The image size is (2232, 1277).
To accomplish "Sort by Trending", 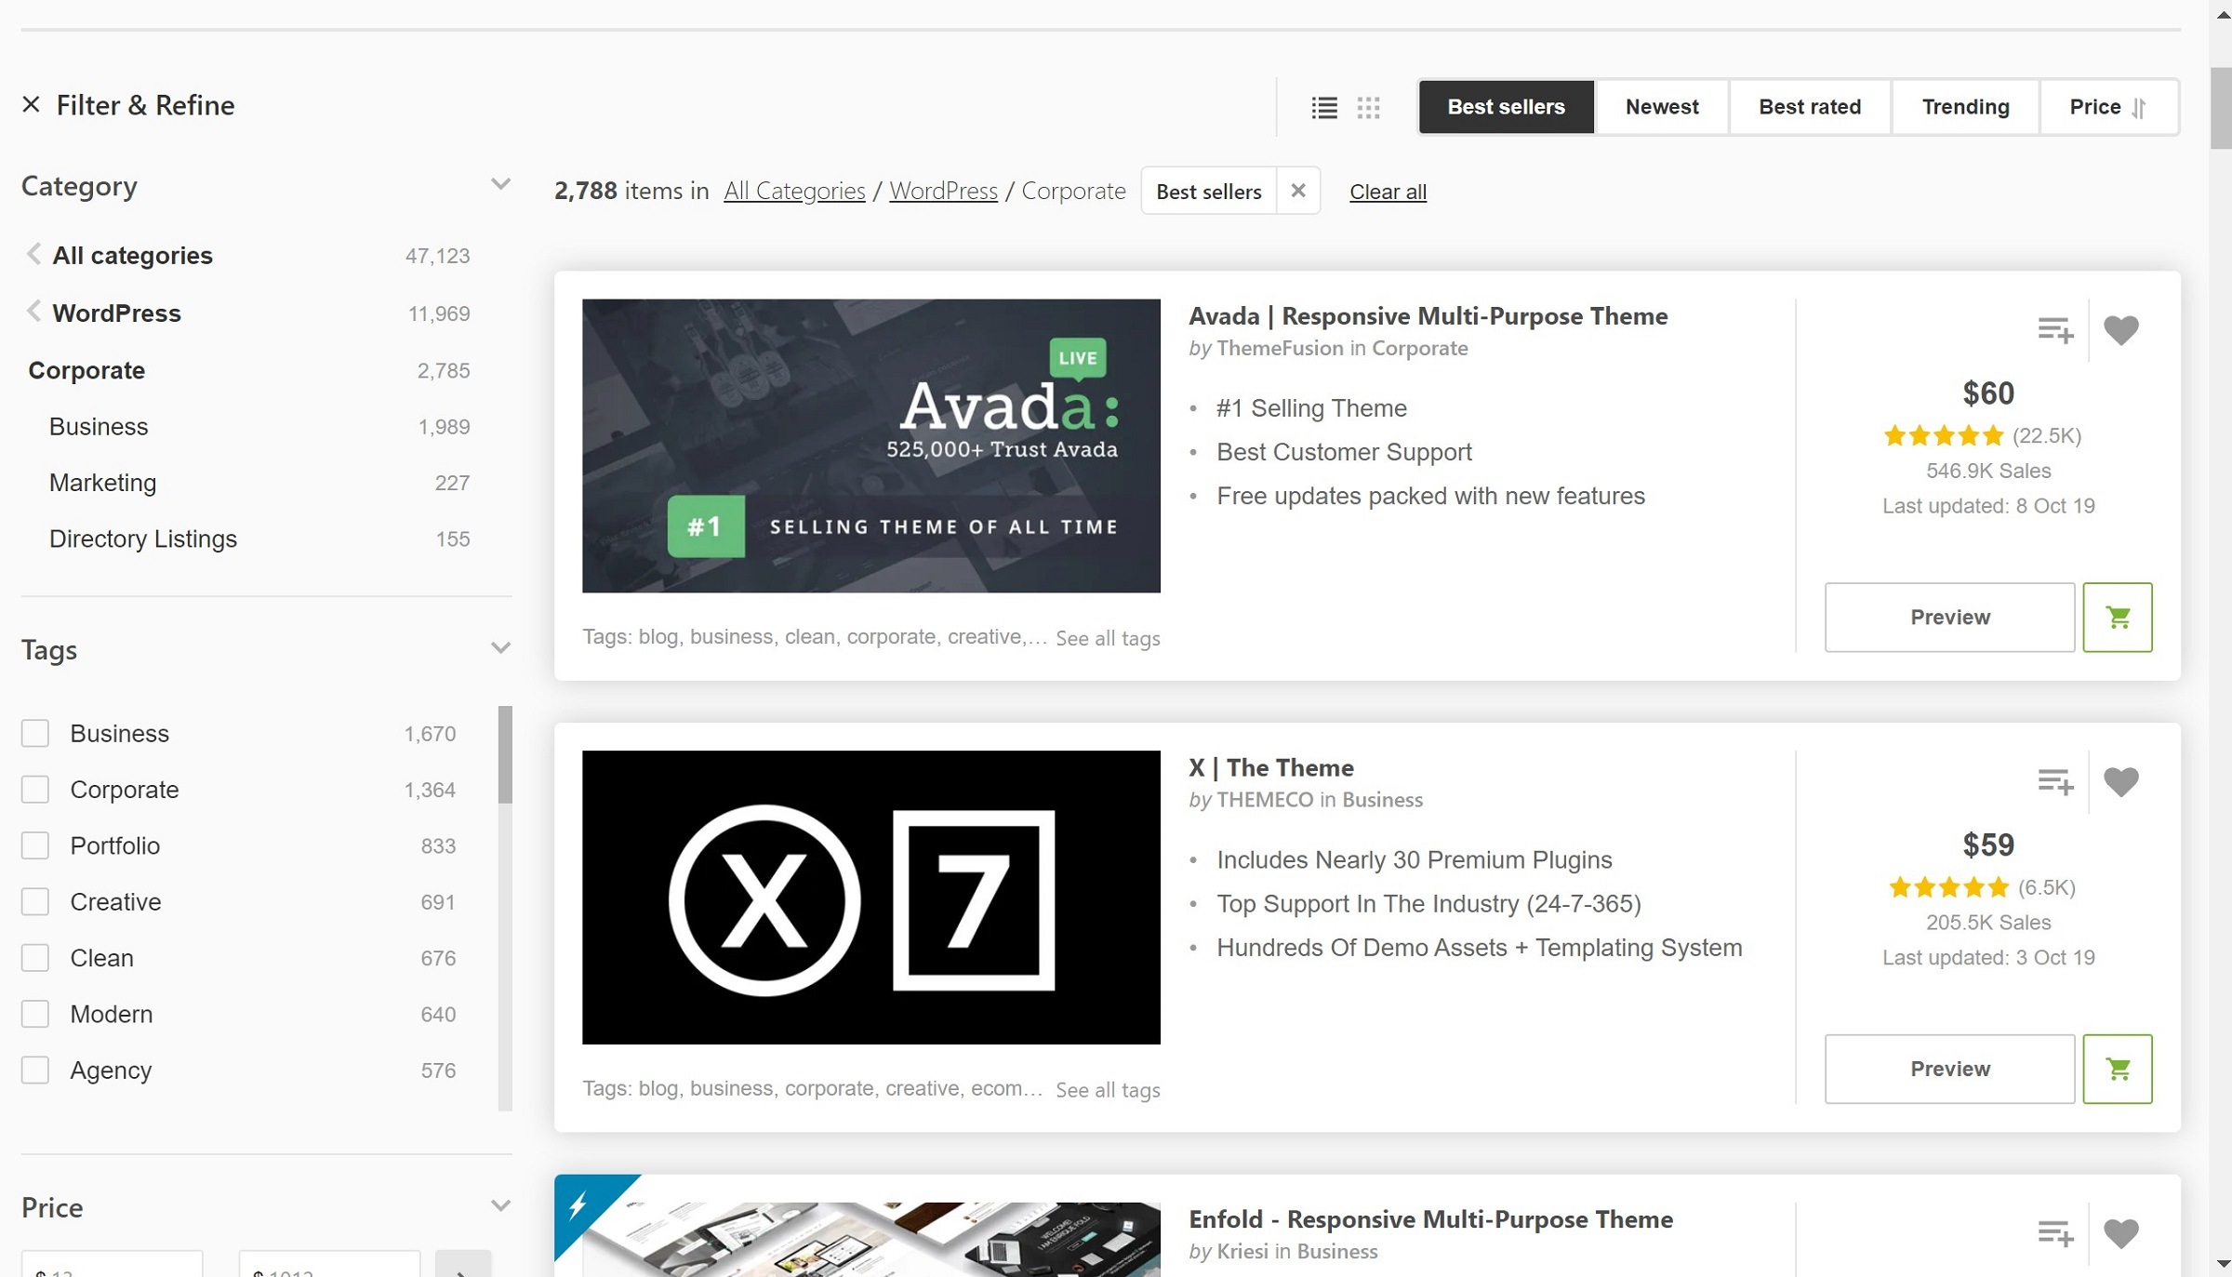I will (x=1965, y=107).
